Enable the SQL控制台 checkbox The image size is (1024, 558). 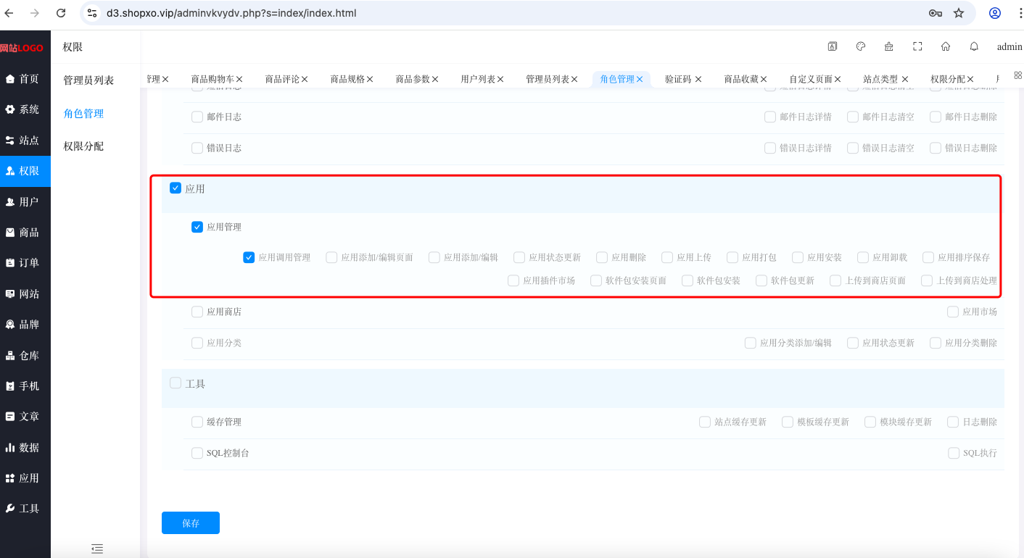[197, 453]
